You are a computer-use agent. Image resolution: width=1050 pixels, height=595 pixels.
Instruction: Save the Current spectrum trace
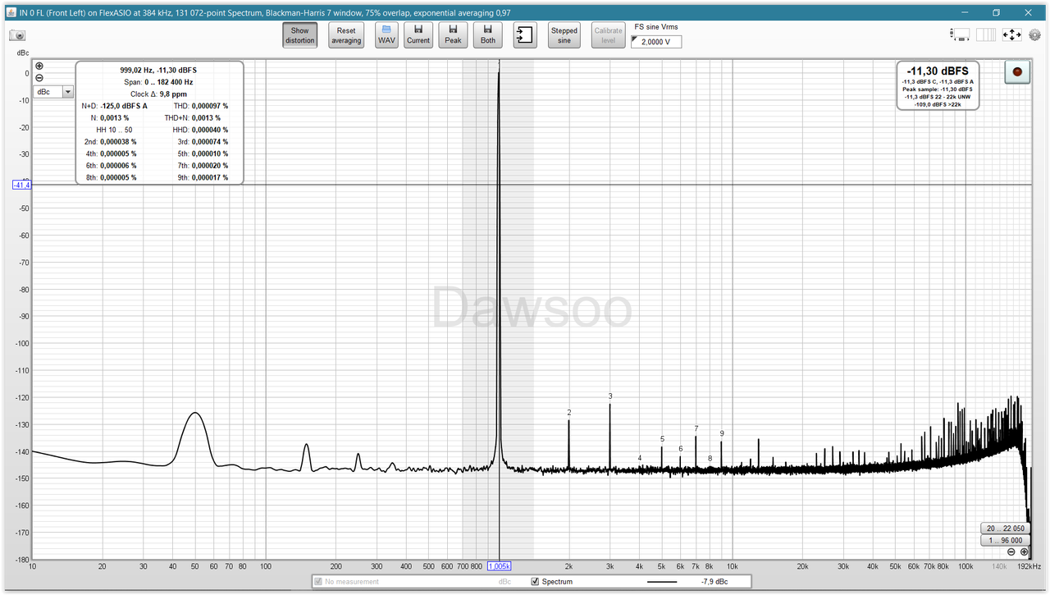pyautogui.click(x=418, y=35)
